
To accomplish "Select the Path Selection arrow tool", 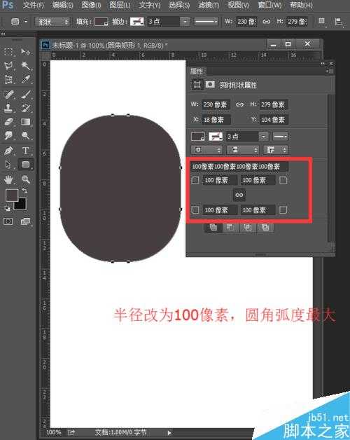I will tap(8, 165).
